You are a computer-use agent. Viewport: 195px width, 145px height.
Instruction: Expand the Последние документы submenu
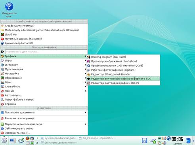[x=44, y=113]
